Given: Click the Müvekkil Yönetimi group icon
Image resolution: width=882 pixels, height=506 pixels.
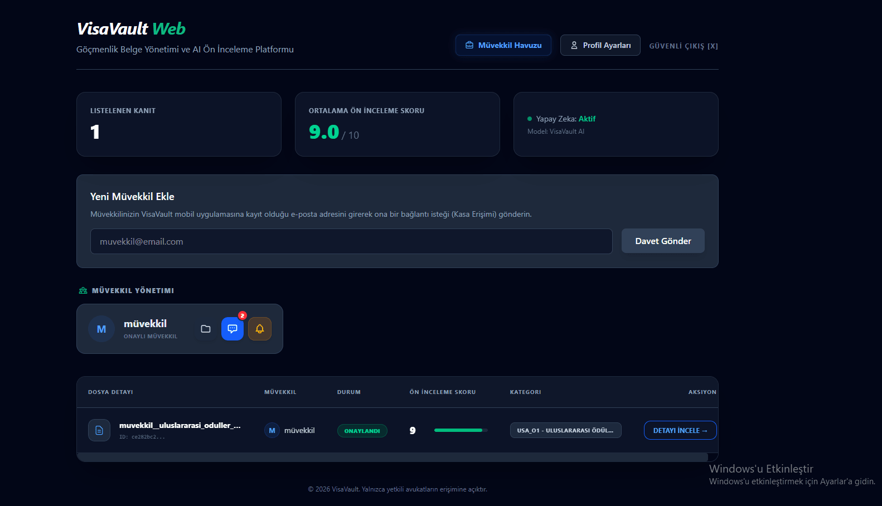Looking at the screenshot, I should pos(83,290).
